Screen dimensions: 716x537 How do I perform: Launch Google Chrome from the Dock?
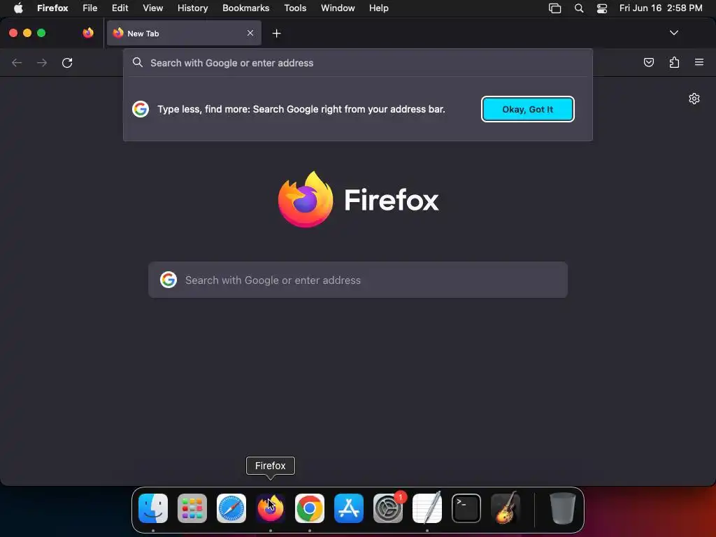coord(310,508)
